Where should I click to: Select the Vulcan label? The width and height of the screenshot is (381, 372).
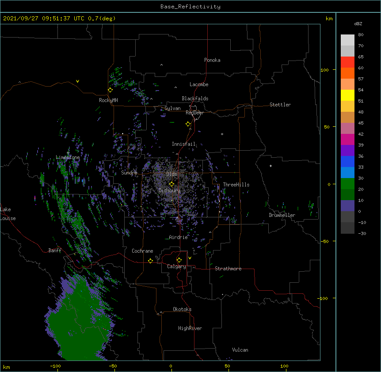click(x=240, y=350)
